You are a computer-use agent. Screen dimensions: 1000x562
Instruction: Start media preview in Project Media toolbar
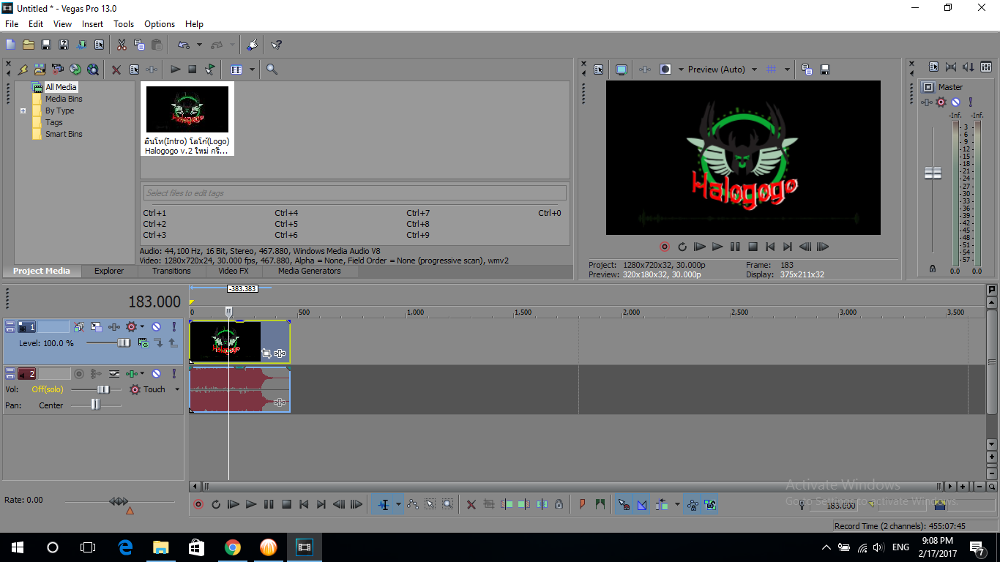175,70
